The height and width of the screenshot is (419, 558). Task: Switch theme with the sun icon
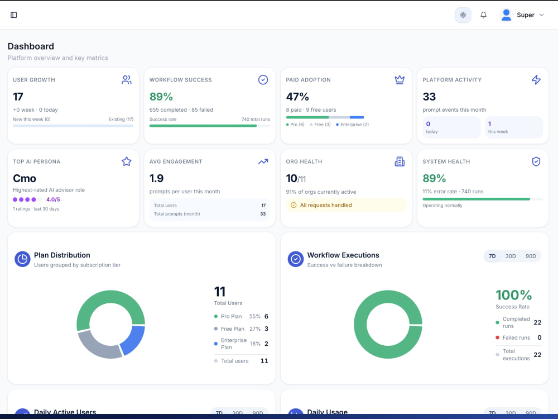point(463,15)
